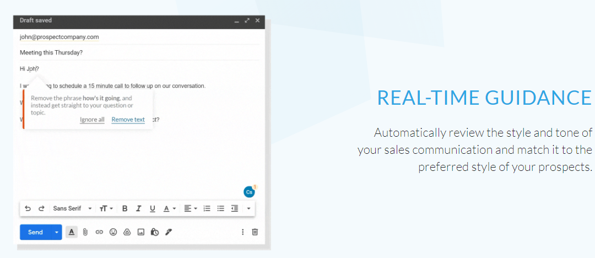Insert a bulleted list
The height and width of the screenshot is (258, 595).
point(220,208)
